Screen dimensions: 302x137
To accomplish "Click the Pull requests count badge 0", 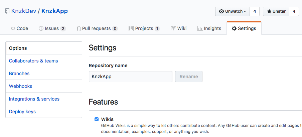I will pyautogui.click(x=115, y=29).
